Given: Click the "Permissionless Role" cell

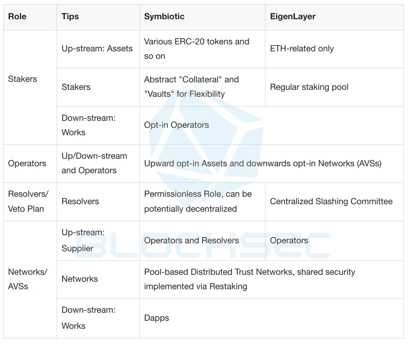Looking at the screenshot, I should click(198, 201).
